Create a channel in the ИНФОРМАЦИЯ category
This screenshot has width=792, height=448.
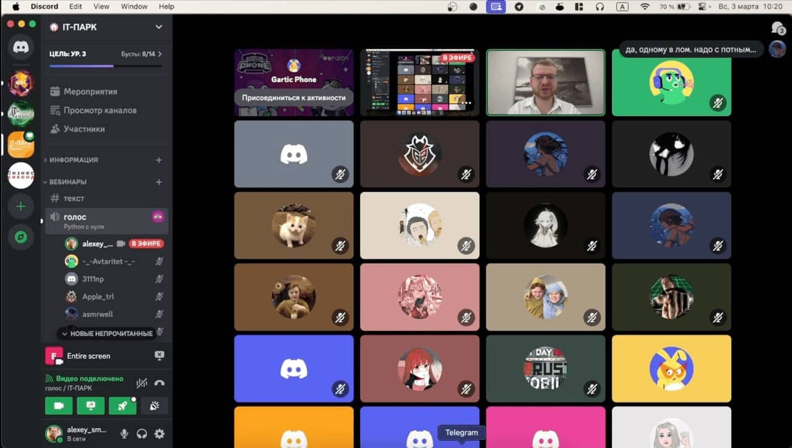click(158, 160)
